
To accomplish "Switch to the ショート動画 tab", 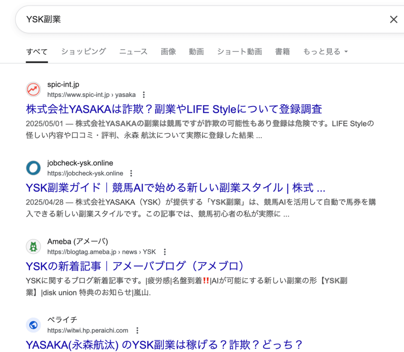I will pyautogui.click(x=239, y=52).
